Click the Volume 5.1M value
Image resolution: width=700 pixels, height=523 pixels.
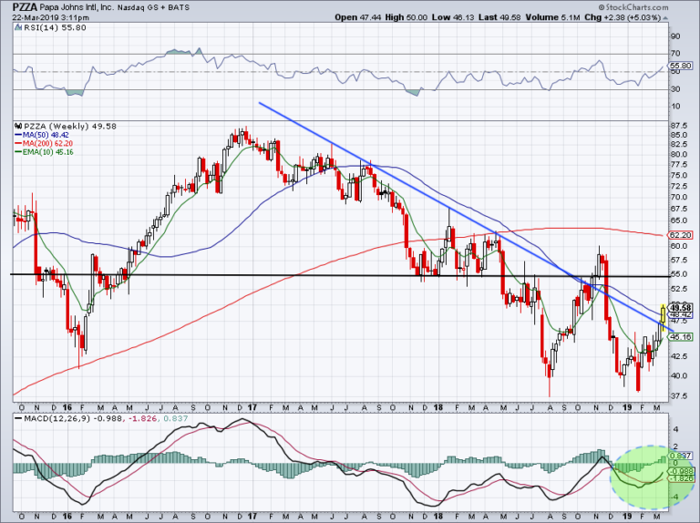[x=552, y=17]
